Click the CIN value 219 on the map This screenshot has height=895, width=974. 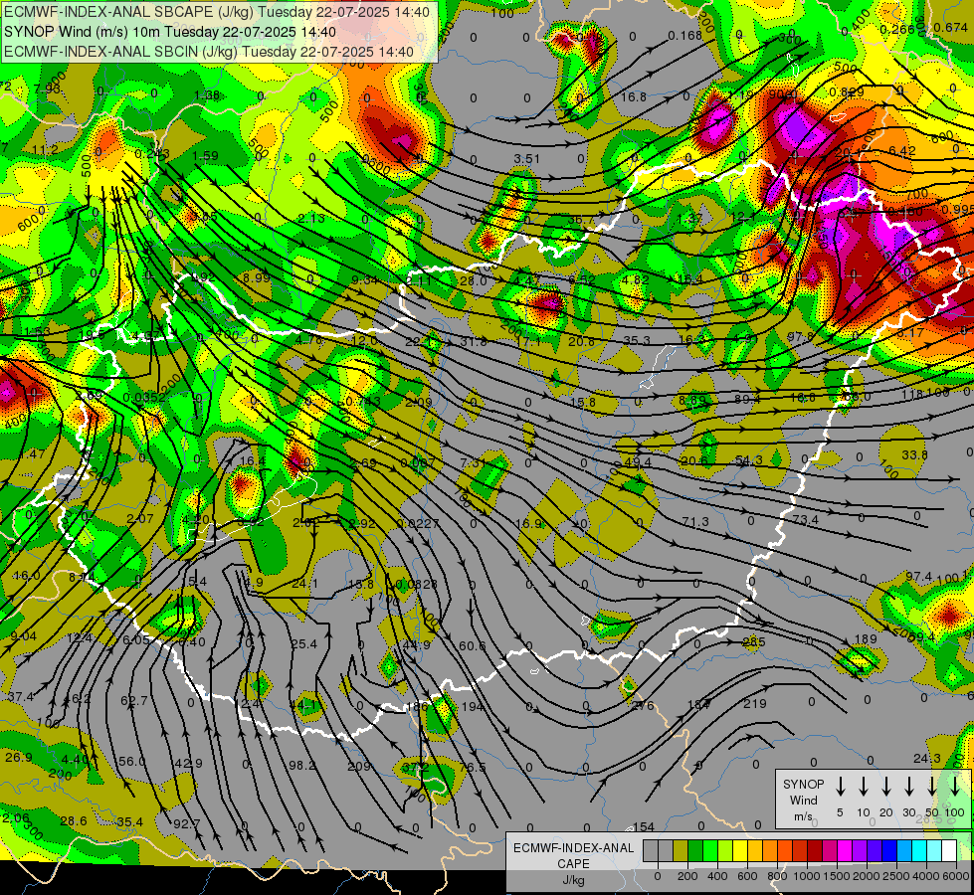coord(755,704)
